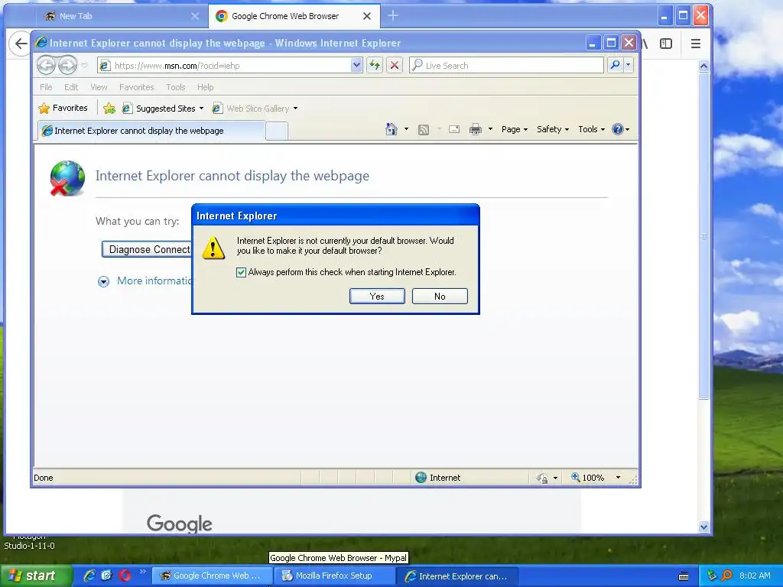Click the scroll down arrow in Mypal scrollbar

[703, 527]
